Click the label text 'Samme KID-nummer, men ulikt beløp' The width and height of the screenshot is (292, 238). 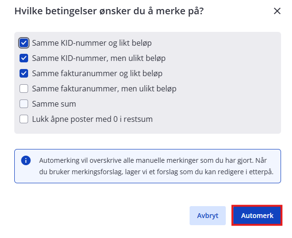click(x=99, y=58)
